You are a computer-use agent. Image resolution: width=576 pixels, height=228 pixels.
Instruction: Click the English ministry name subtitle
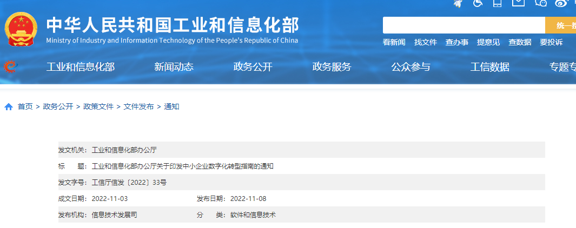(x=173, y=41)
